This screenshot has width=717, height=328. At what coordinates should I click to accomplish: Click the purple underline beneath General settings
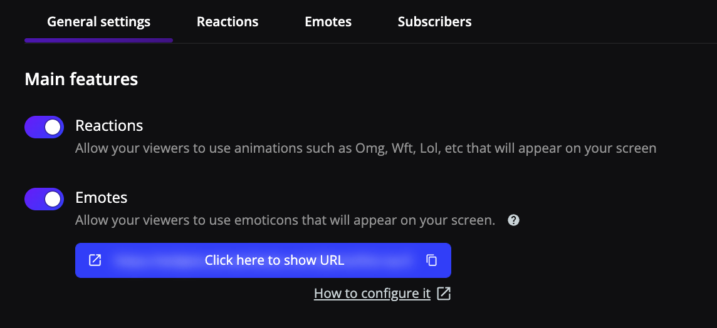click(x=99, y=41)
